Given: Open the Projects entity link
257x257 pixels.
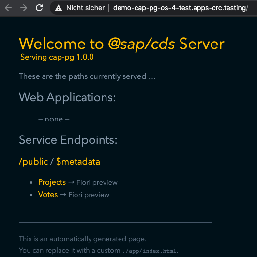Looking at the screenshot, I should (52, 182).
